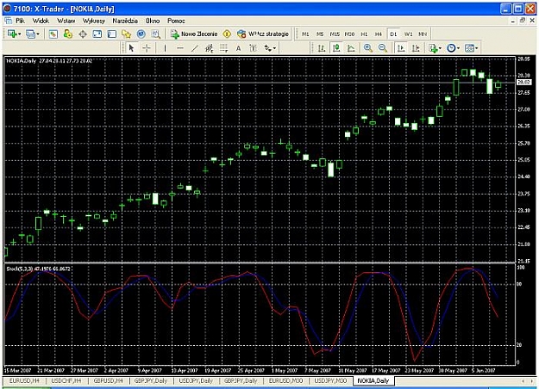Switch chart to candlesticks type
539x389 pixels.
tap(336, 48)
